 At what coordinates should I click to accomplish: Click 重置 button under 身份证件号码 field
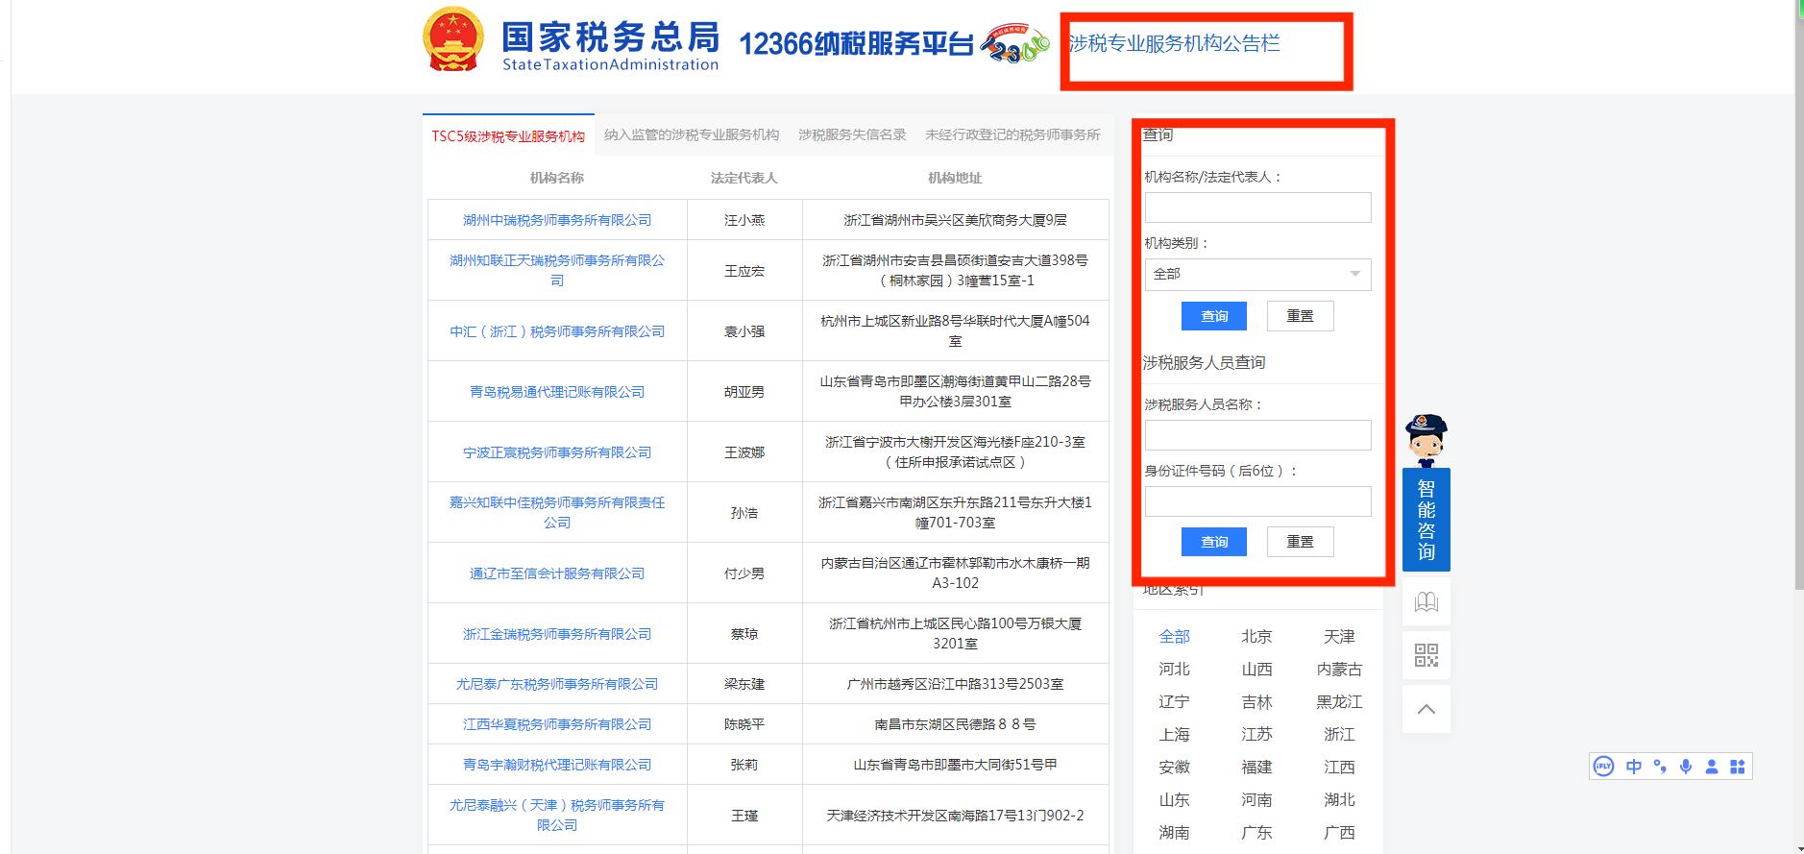(1300, 542)
